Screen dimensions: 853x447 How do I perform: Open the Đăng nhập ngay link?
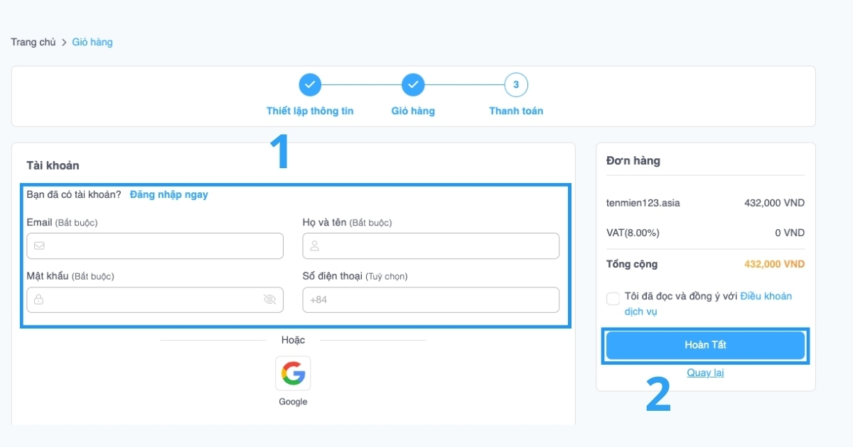(168, 194)
